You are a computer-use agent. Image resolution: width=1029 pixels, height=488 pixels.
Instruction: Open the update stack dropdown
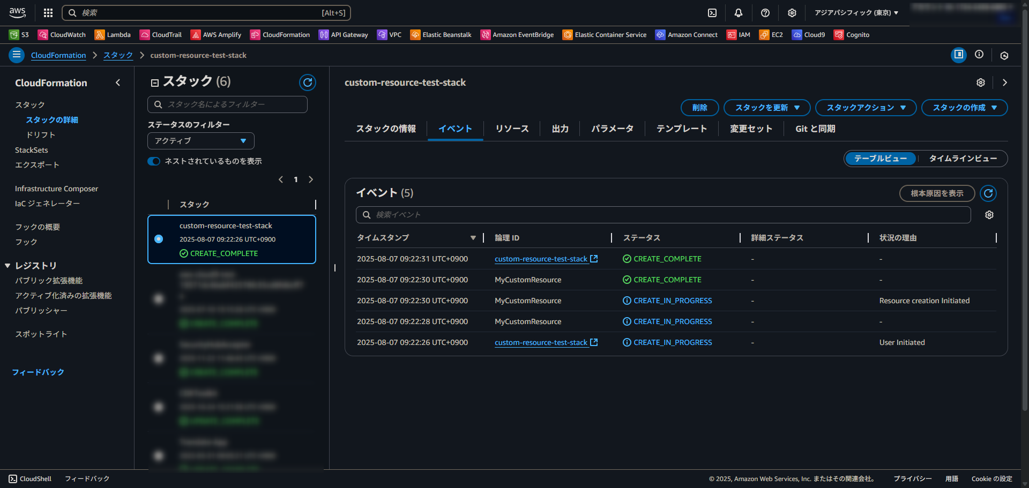point(767,108)
